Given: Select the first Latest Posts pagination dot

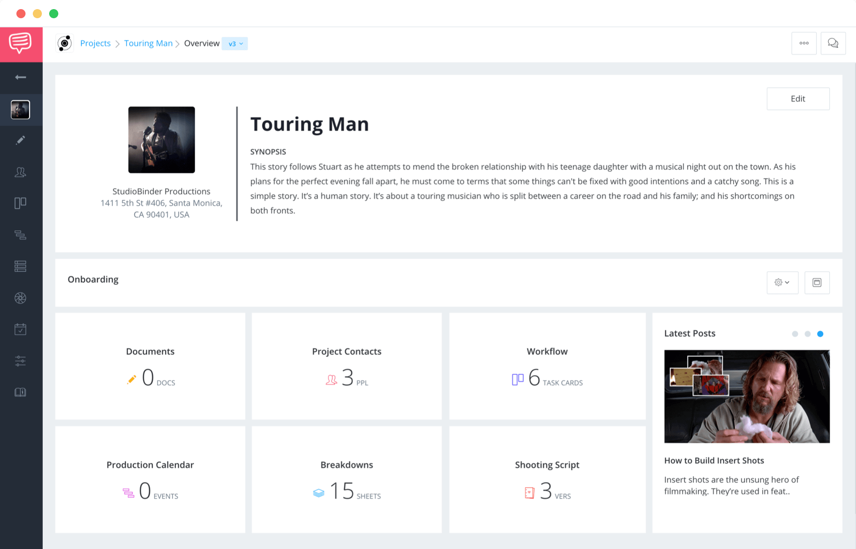Looking at the screenshot, I should 795,334.
